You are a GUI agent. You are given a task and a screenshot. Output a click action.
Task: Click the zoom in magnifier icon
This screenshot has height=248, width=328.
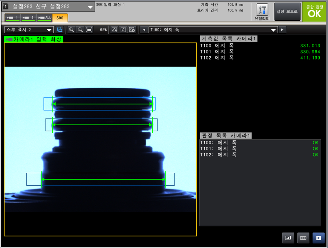pos(71,30)
